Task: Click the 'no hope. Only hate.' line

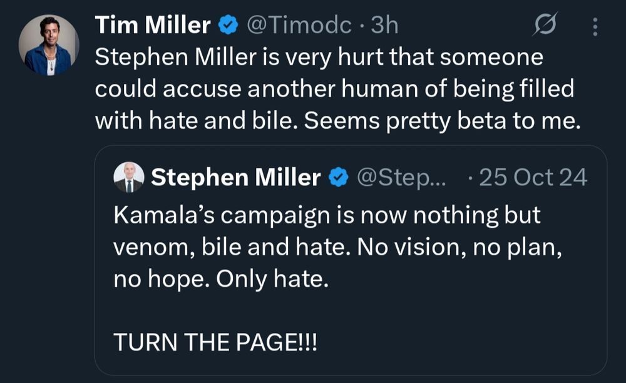Action: 221,279
